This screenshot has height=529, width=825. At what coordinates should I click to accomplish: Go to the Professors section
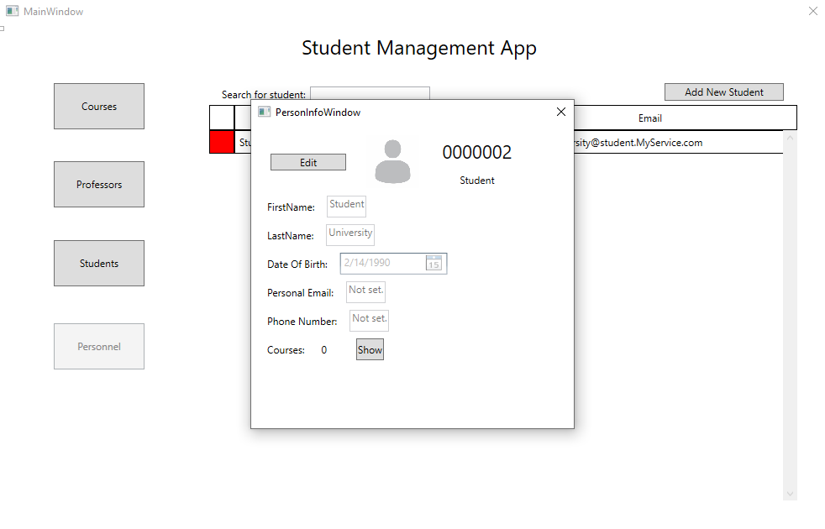(99, 185)
